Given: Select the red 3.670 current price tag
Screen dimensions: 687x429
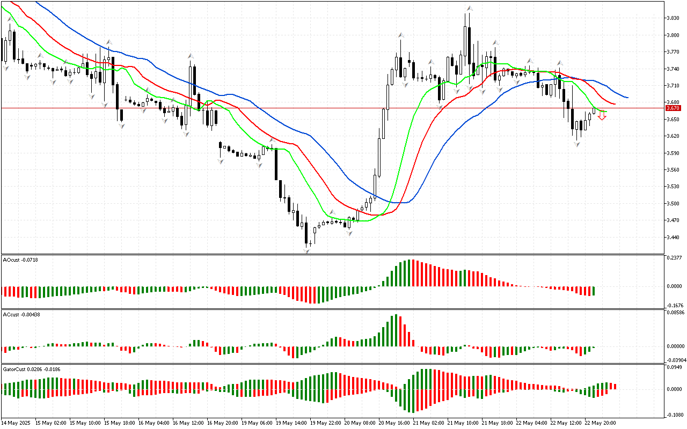Looking at the screenshot, I should tap(673, 108).
